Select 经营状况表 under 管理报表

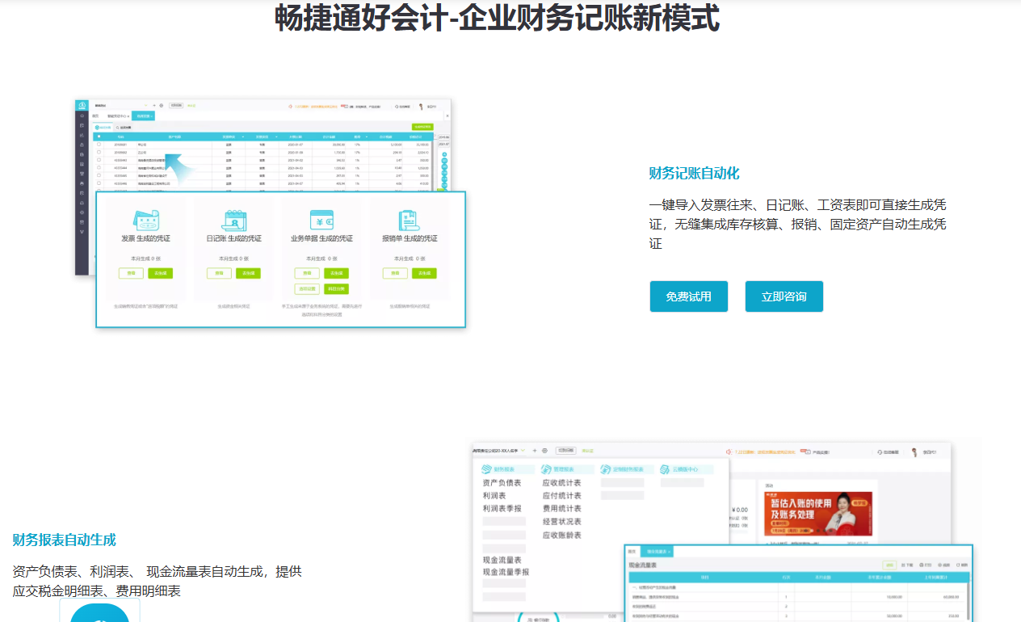pyautogui.click(x=561, y=522)
